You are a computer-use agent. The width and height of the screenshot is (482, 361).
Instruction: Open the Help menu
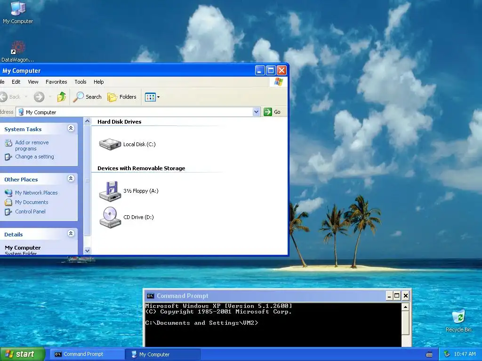(x=99, y=82)
